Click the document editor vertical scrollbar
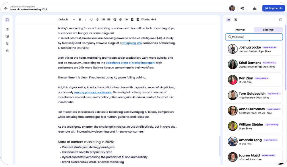 click(x=220, y=146)
